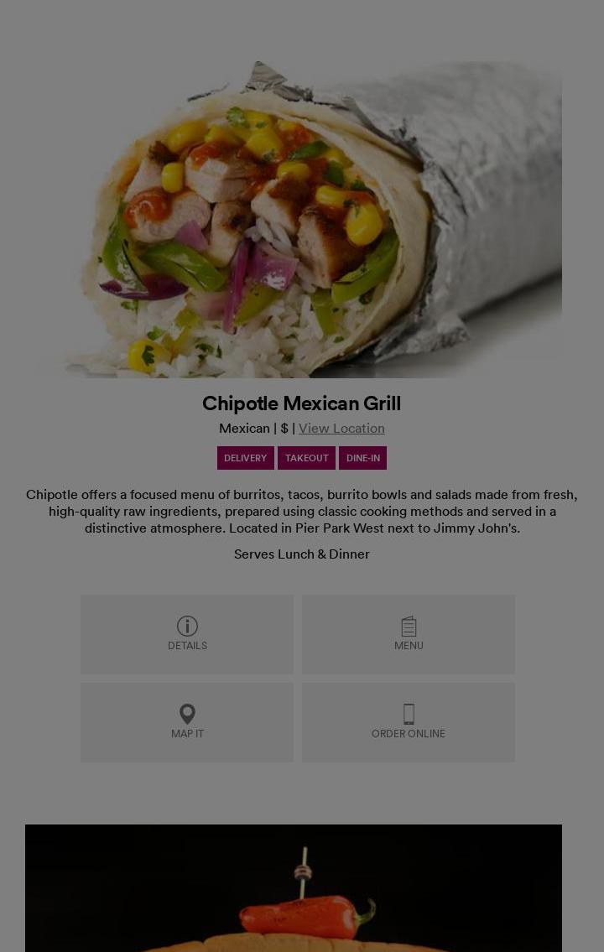Click the Serves Lunch & Dinner text

(302, 554)
